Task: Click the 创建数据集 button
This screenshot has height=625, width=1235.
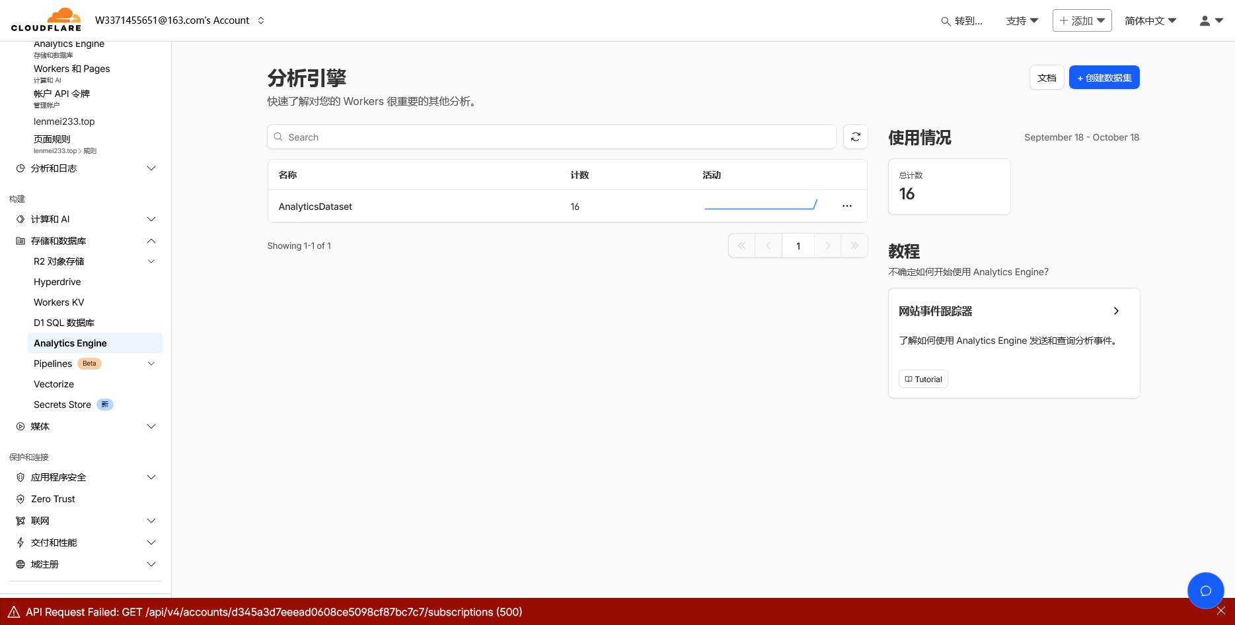Action: tap(1104, 77)
